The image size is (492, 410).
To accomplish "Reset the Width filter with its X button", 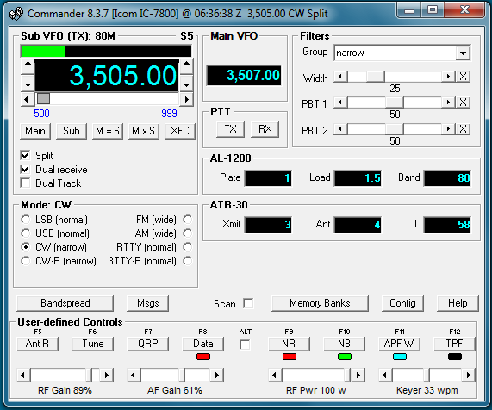I will (463, 77).
